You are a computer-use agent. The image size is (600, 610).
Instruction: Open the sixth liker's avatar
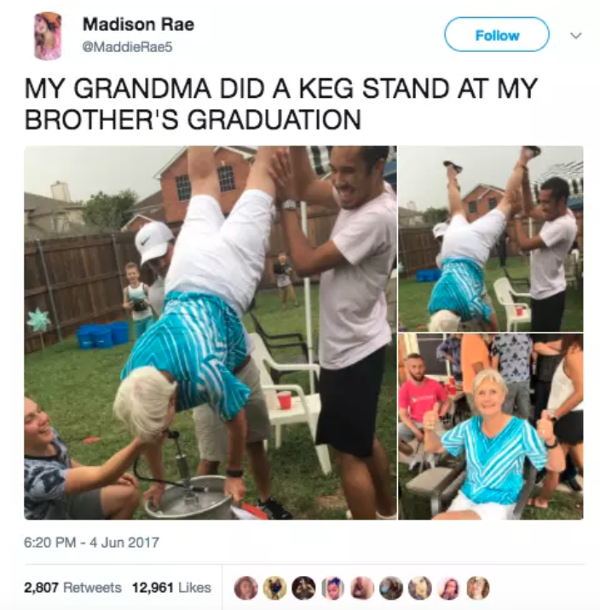click(391, 588)
